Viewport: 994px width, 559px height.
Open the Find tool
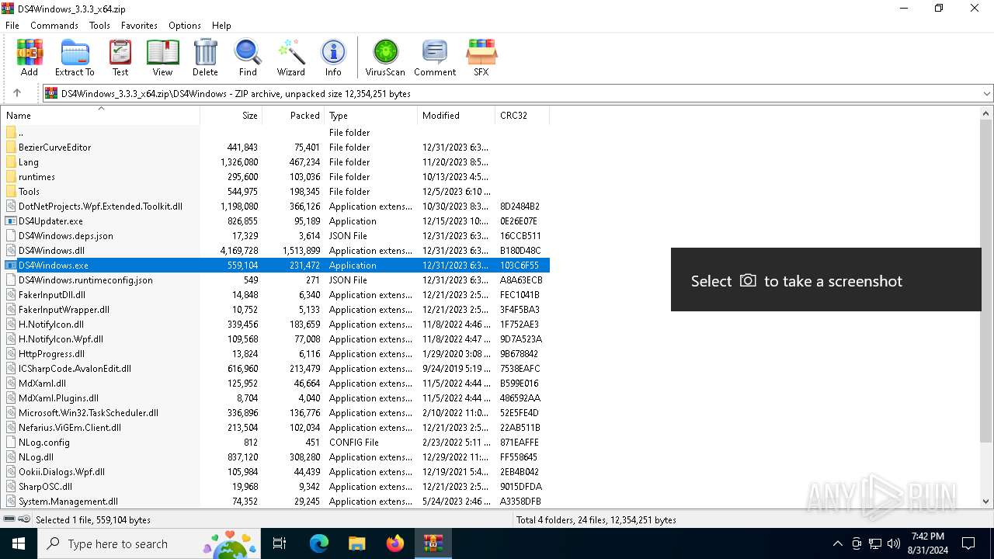248,58
